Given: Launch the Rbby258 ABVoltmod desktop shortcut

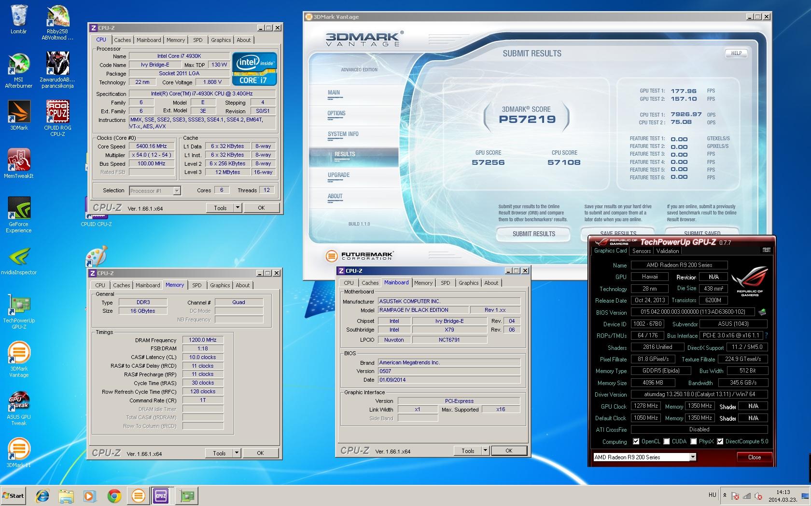Looking at the screenshot, I should pos(57,22).
